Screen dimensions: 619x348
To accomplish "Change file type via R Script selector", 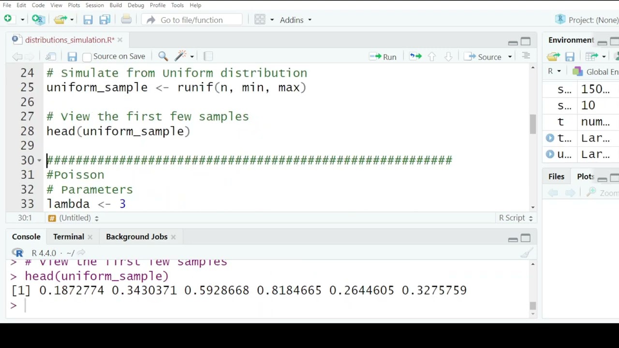I will tap(516, 218).
